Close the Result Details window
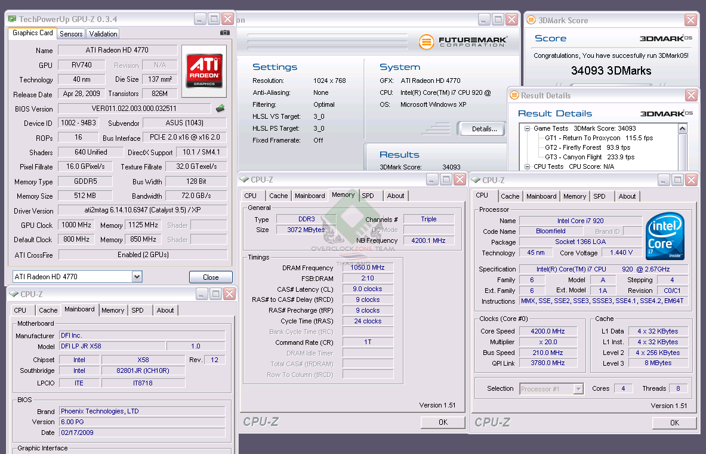706x454 pixels. coord(691,95)
